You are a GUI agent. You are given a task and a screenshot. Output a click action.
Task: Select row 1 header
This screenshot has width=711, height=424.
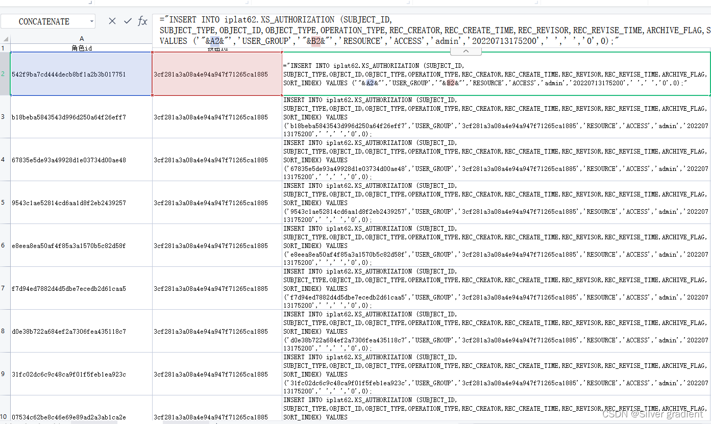[x=5, y=48]
